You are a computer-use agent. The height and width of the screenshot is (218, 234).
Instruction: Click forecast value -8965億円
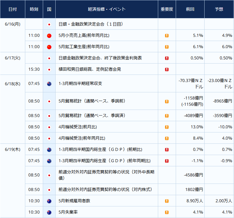click(222, 101)
